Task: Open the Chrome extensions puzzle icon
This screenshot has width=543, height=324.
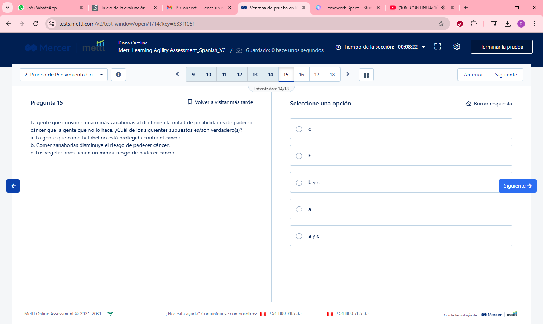Action: pos(474,24)
